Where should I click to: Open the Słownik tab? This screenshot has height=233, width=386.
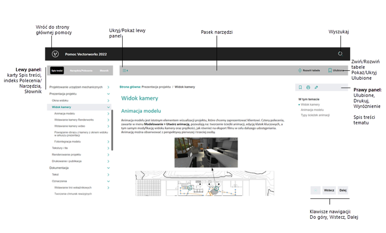(x=104, y=71)
